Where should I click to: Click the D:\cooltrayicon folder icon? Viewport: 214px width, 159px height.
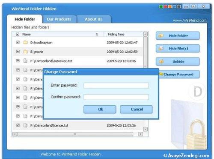[x=25, y=42]
